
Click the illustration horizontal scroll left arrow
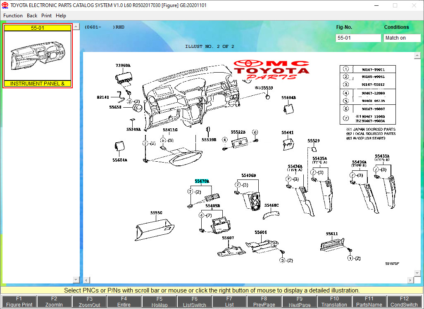coord(86,280)
